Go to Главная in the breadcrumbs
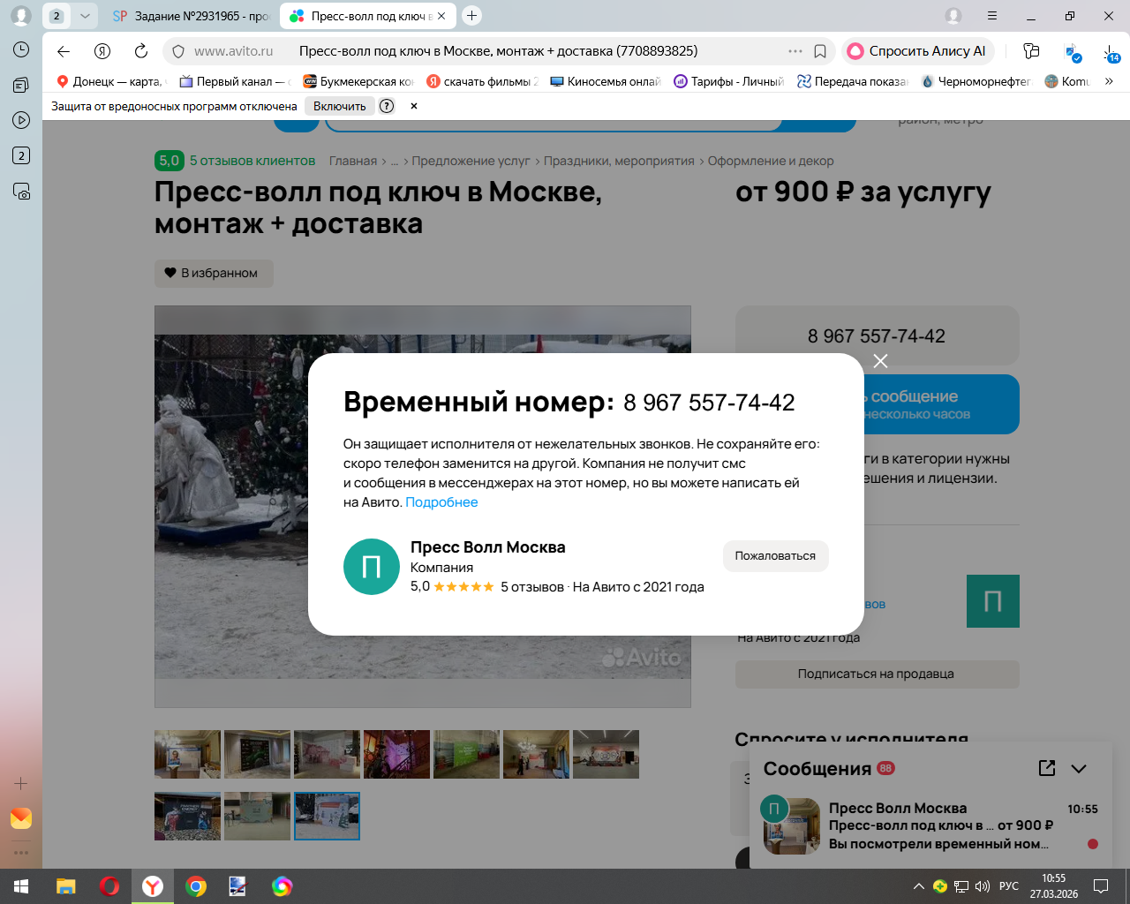Viewport: 1130px width, 904px height. coord(353,161)
